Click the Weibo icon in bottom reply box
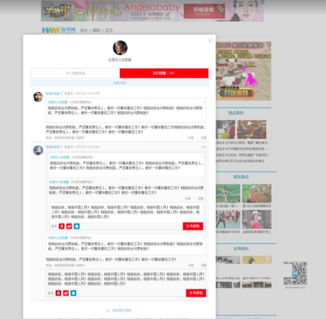Viewport: 326px width, 319px height. tap(66, 293)
